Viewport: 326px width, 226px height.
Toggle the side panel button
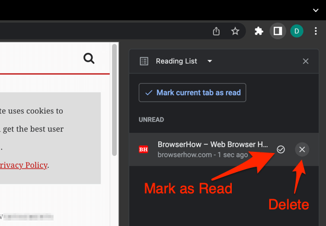pyautogui.click(x=278, y=31)
